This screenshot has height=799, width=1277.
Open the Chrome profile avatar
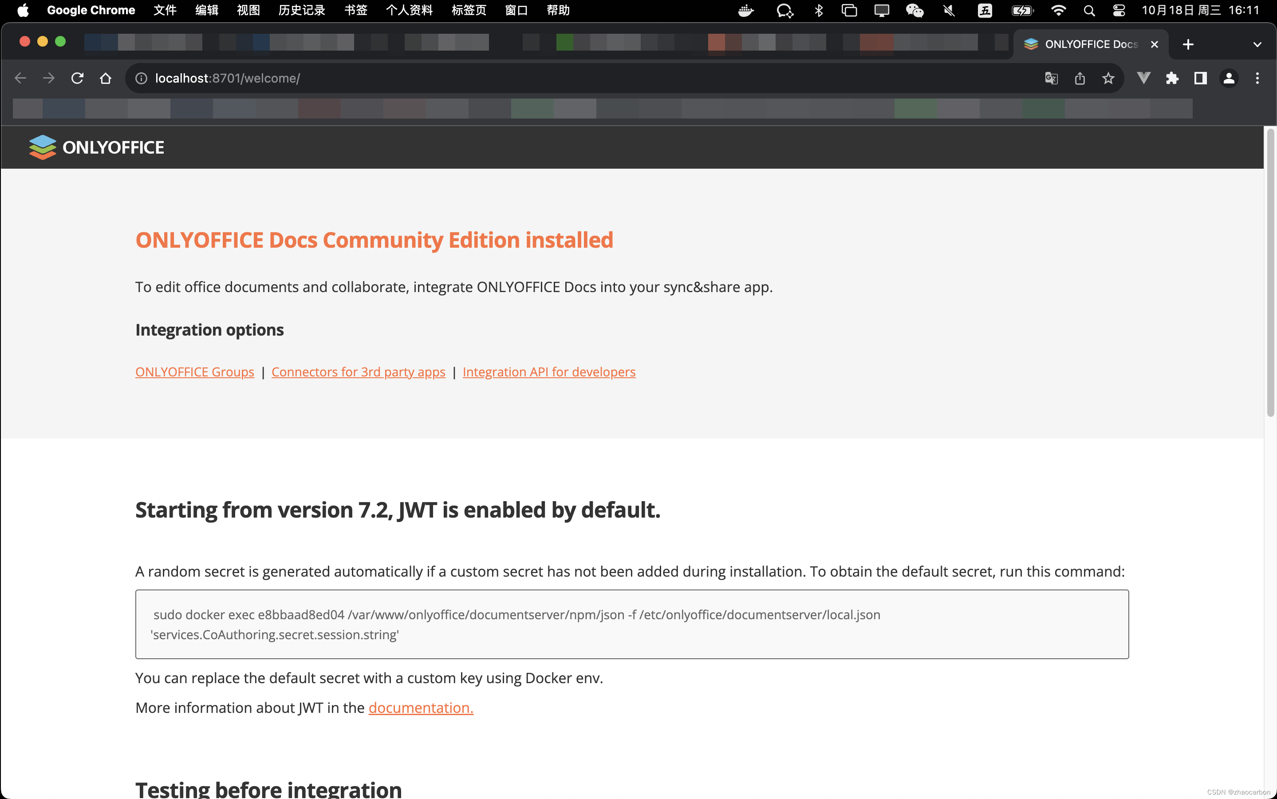[x=1229, y=78]
